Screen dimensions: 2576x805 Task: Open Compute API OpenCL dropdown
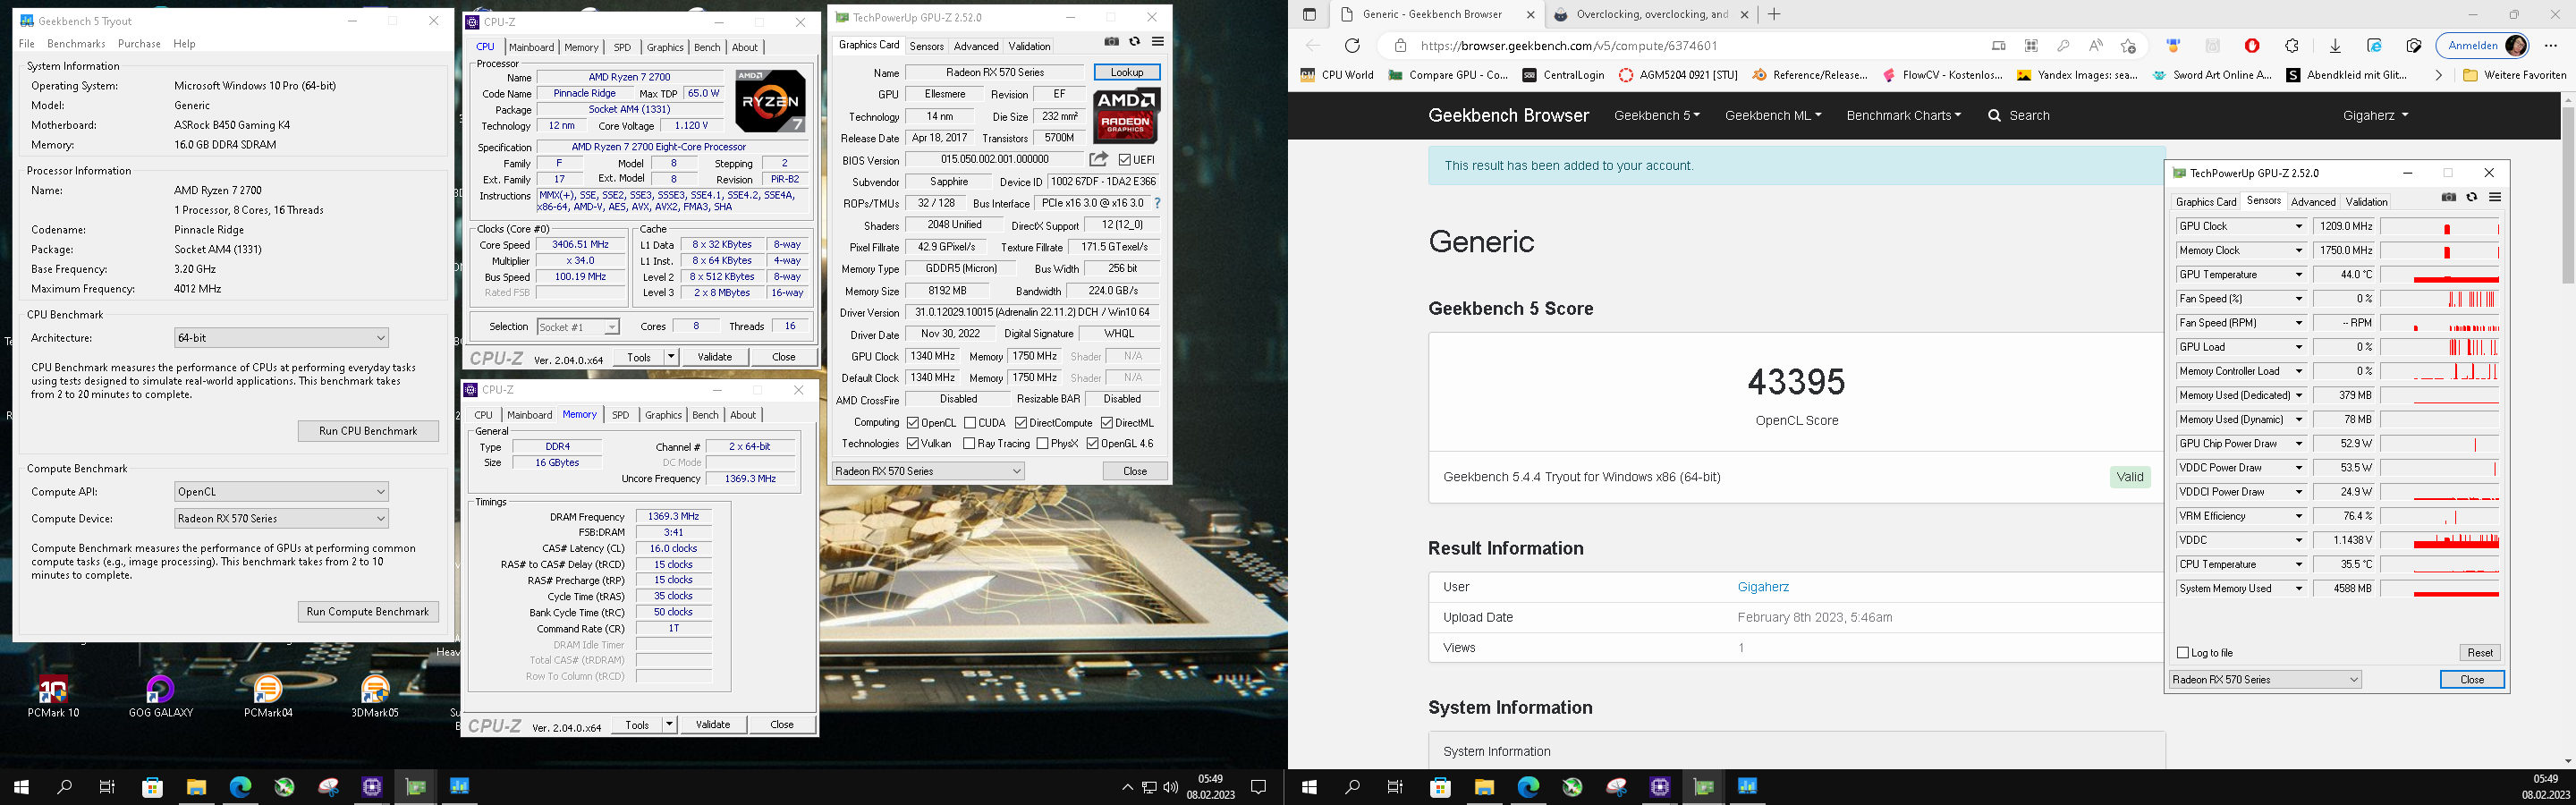[281, 492]
